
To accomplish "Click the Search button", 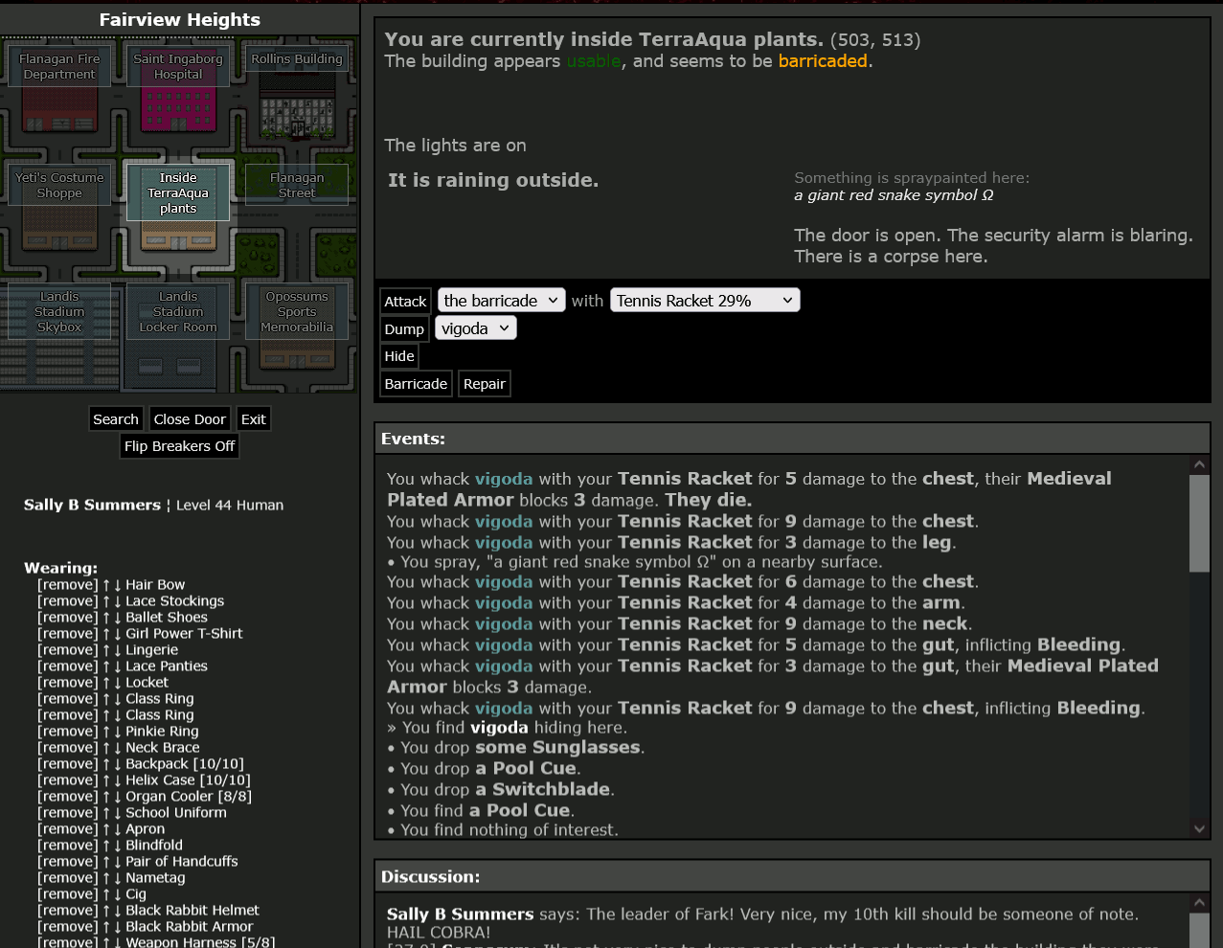I will 116,419.
